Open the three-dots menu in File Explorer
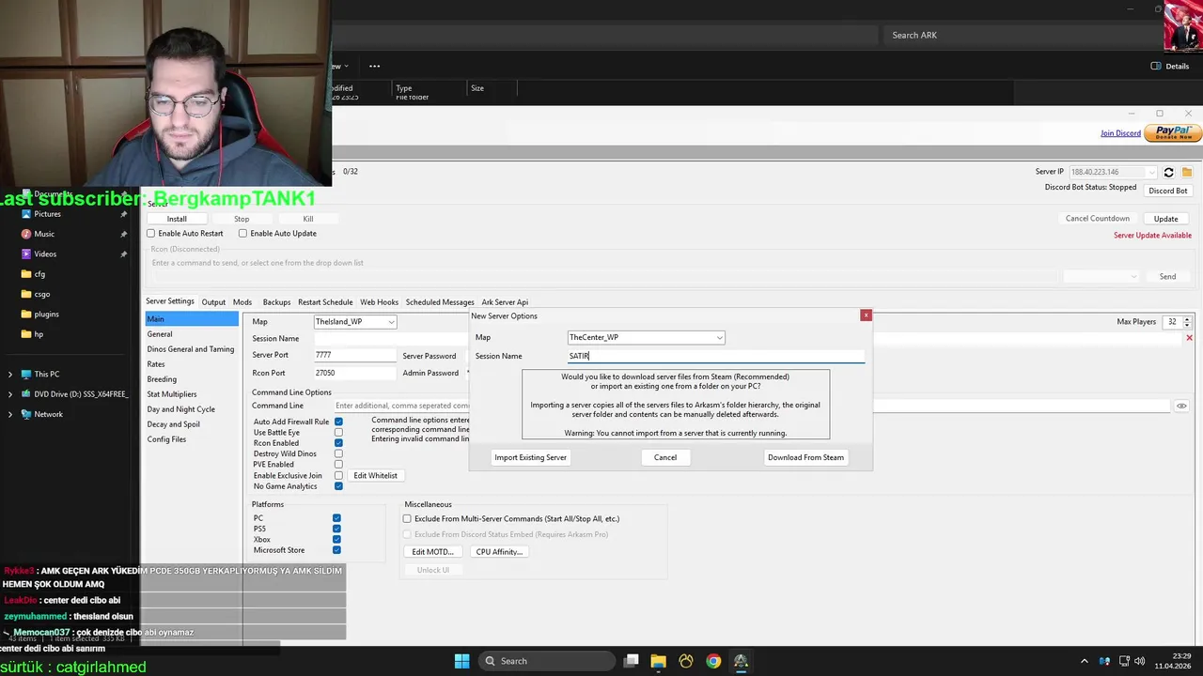The width and height of the screenshot is (1203, 676). click(374, 66)
